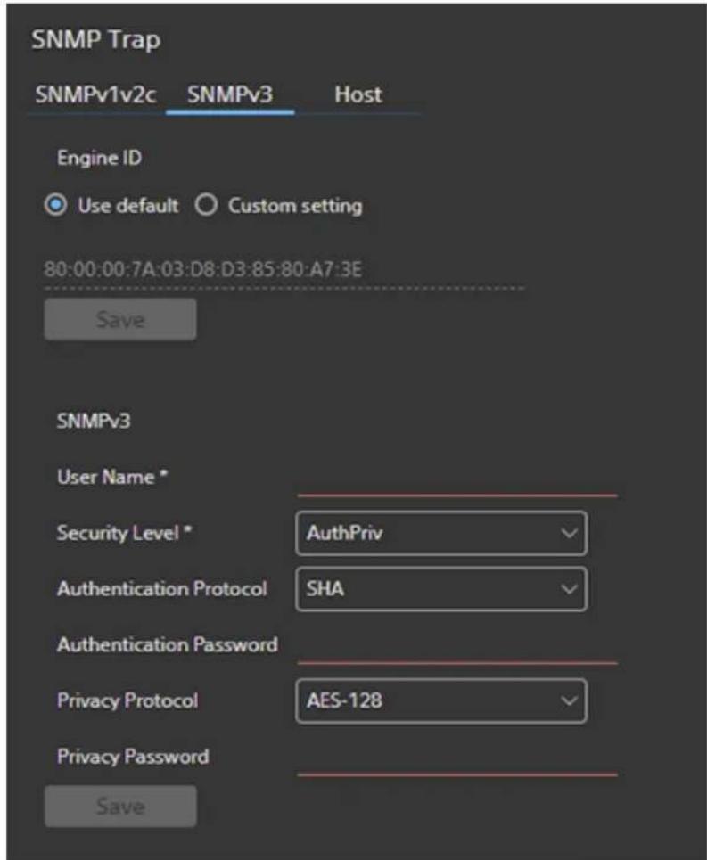Click Save button below Privacy Password
Image resolution: width=707 pixels, height=860 pixels.
120,807
